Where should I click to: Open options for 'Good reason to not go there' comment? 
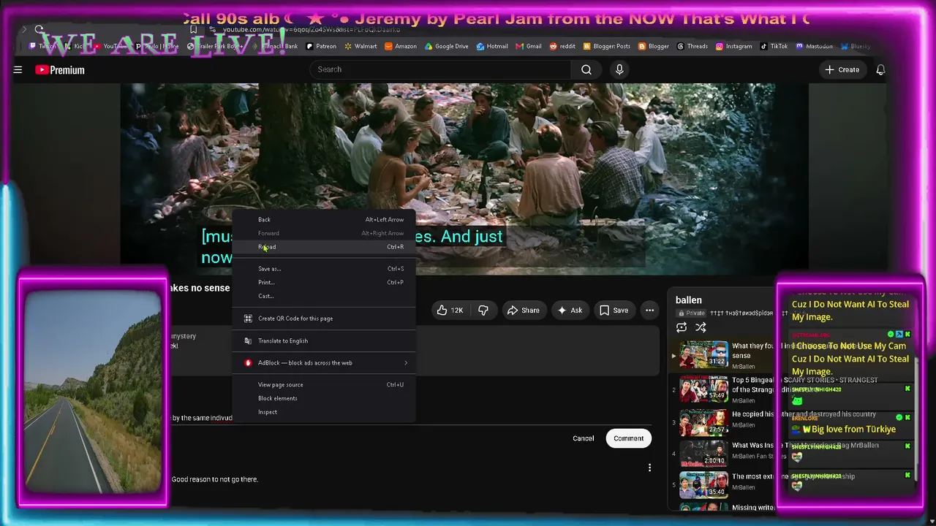tap(649, 468)
